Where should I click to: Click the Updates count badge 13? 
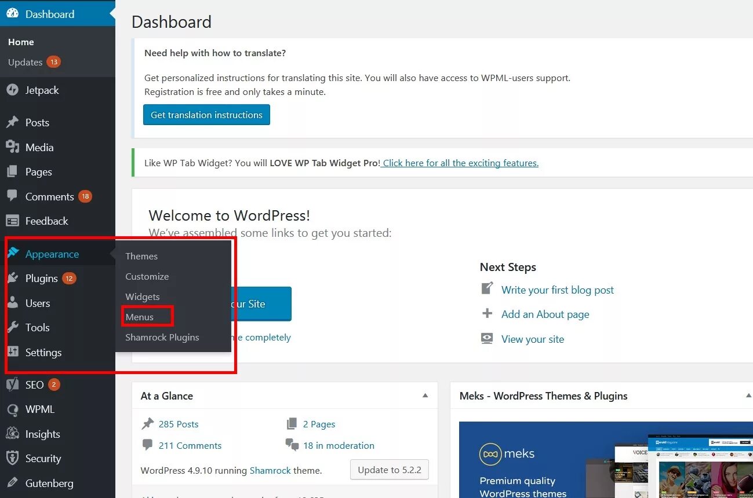point(54,62)
